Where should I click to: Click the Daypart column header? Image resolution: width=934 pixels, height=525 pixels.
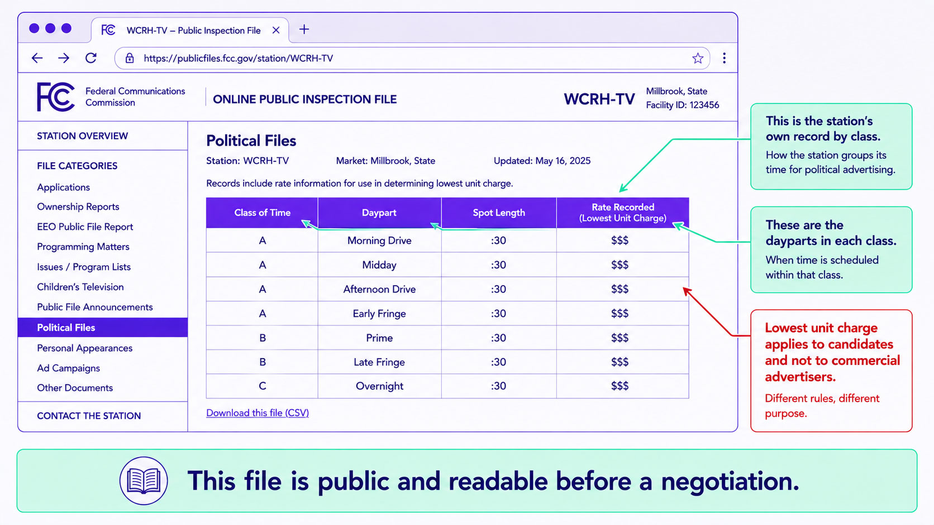tap(379, 213)
